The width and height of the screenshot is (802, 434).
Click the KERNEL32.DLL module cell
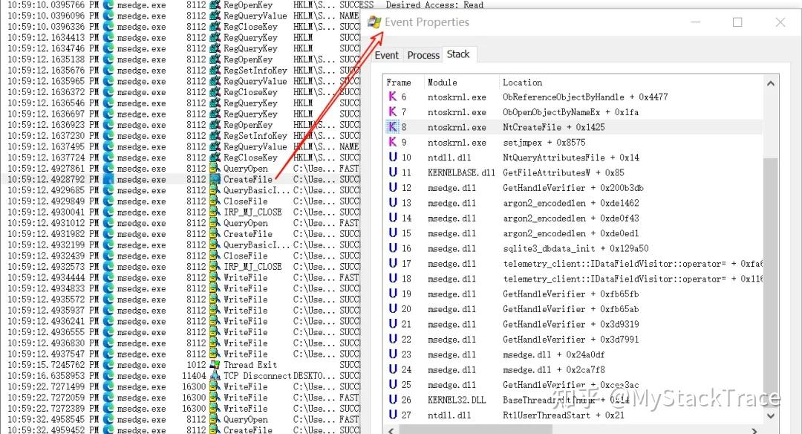[x=456, y=400]
